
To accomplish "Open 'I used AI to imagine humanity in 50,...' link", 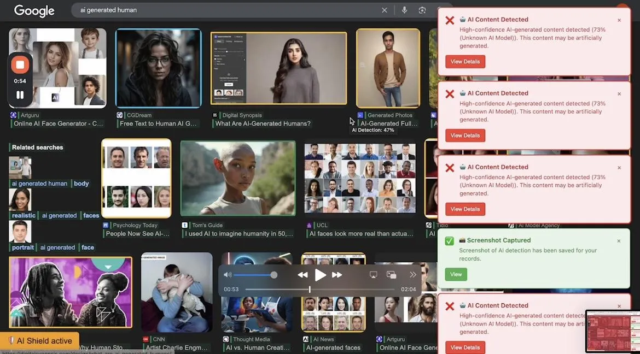I will point(239,234).
